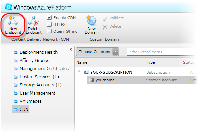The width and height of the screenshot is (198, 134).
Task: Collapse the YOUR-SUBSCRIPTION tree node
Action: (79, 71)
